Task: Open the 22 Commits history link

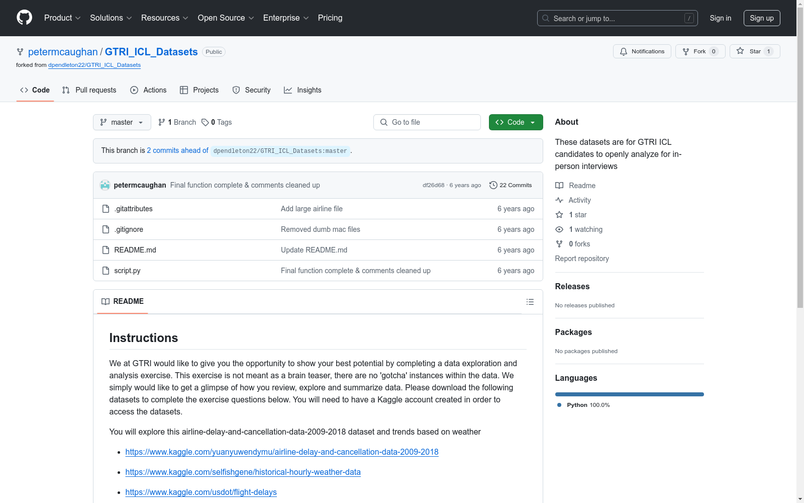Action: (x=511, y=185)
